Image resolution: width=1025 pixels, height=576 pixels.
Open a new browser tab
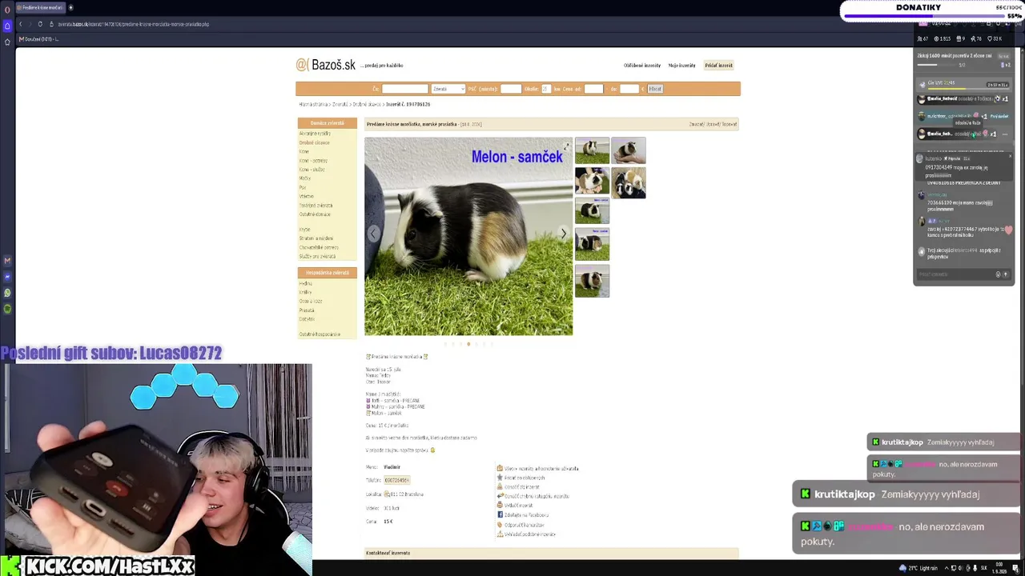[70, 7]
